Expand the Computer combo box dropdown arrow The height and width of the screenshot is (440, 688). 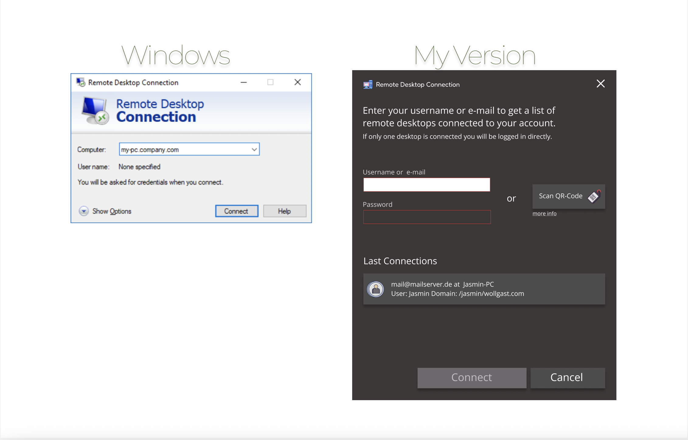pyautogui.click(x=254, y=150)
